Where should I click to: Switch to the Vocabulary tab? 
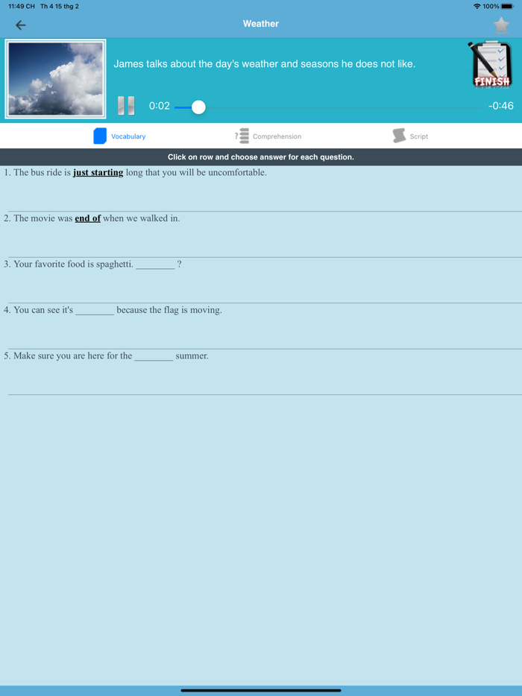119,136
